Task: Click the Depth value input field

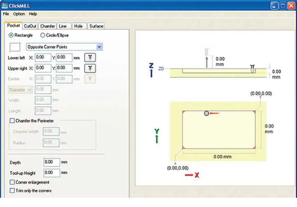Action: (51, 162)
